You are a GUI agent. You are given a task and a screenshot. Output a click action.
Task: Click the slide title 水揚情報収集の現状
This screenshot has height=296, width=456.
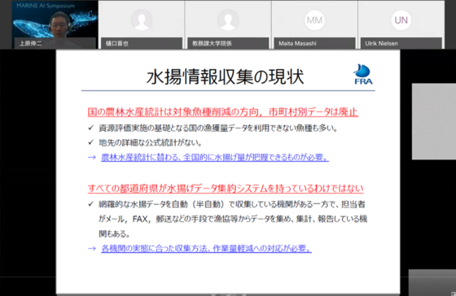click(x=225, y=77)
